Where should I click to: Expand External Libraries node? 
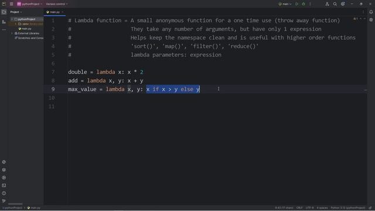pos(12,33)
